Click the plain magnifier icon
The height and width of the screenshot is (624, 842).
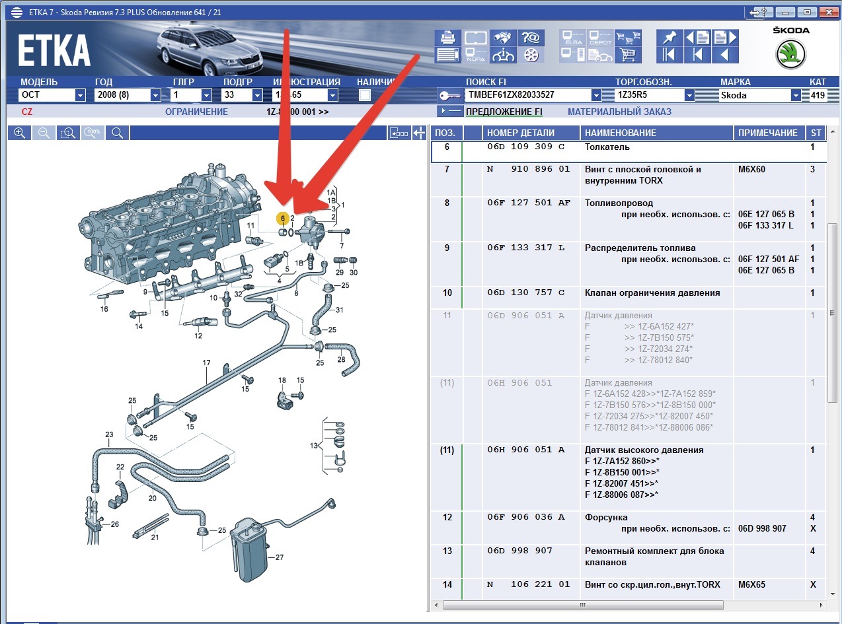pyautogui.click(x=117, y=133)
